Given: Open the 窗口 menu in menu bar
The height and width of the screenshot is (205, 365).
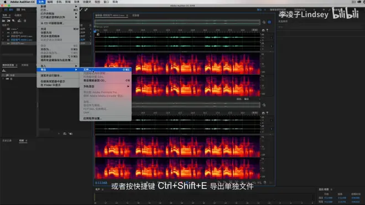Looking at the screenshot, I should (106, 2).
